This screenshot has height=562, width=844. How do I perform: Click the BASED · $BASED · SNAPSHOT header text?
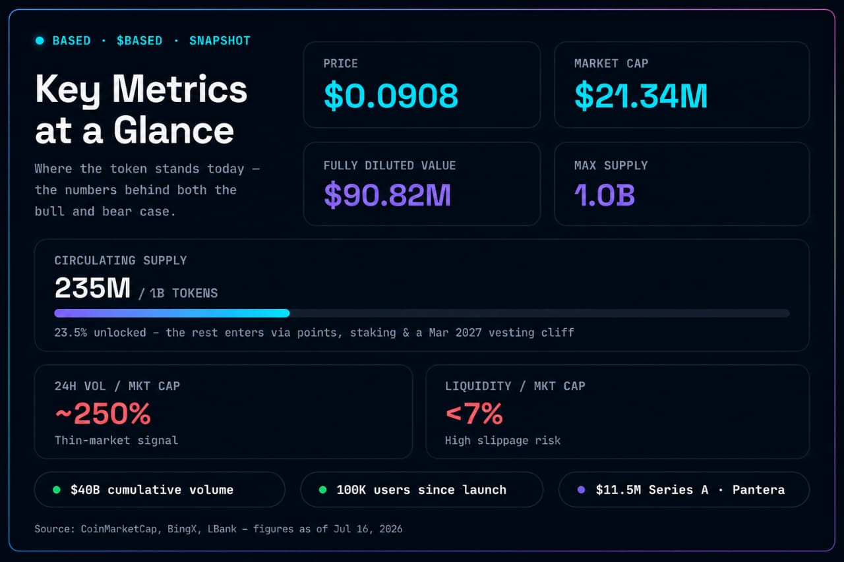151,41
